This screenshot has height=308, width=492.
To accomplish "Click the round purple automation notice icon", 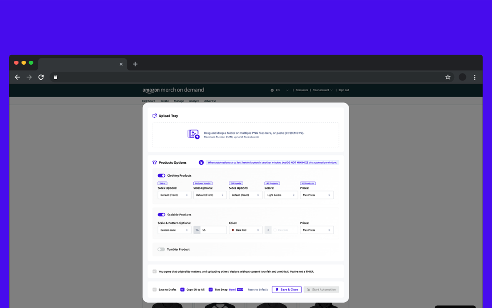I will pos(201,162).
